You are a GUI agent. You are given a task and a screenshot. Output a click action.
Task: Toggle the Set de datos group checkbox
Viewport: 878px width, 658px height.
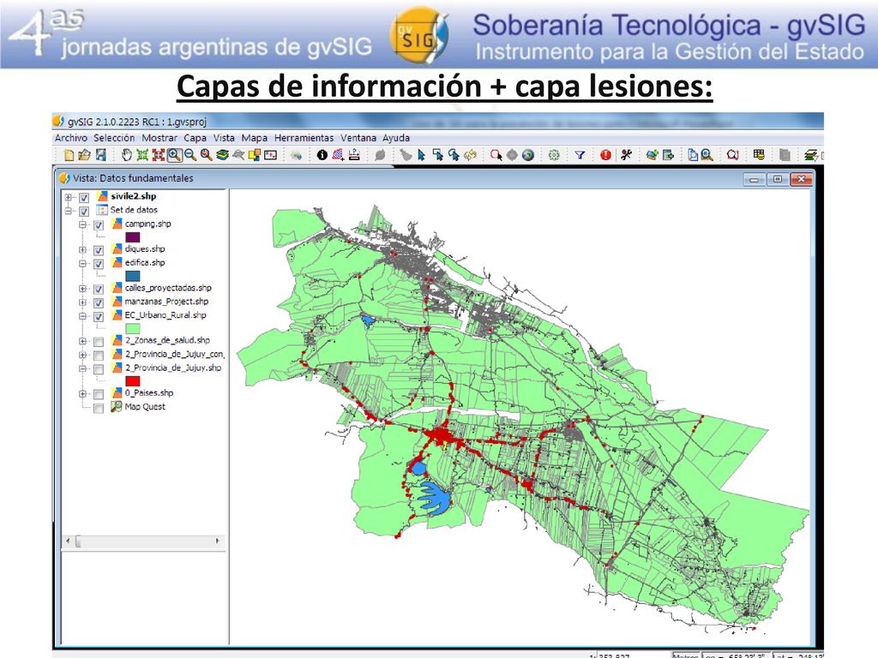84,212
